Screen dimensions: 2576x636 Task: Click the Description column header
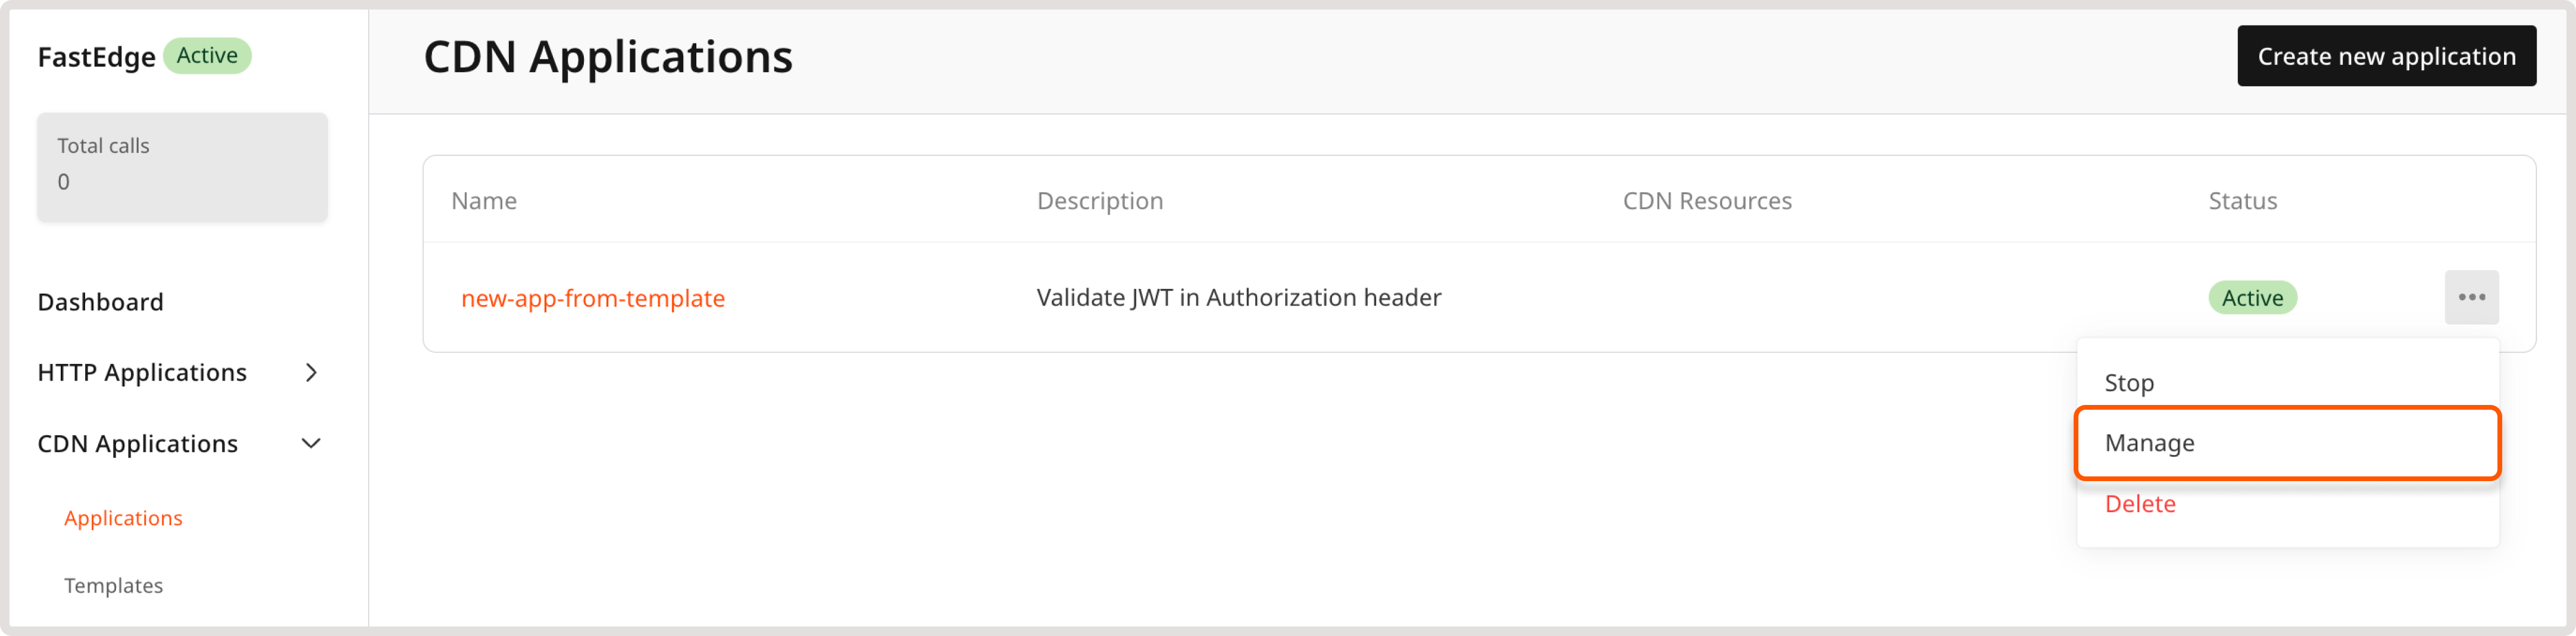click(1100, 200)
